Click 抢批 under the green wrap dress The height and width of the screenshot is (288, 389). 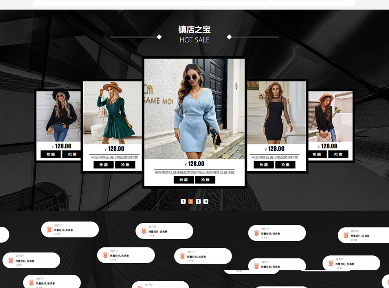click(125, 165)
